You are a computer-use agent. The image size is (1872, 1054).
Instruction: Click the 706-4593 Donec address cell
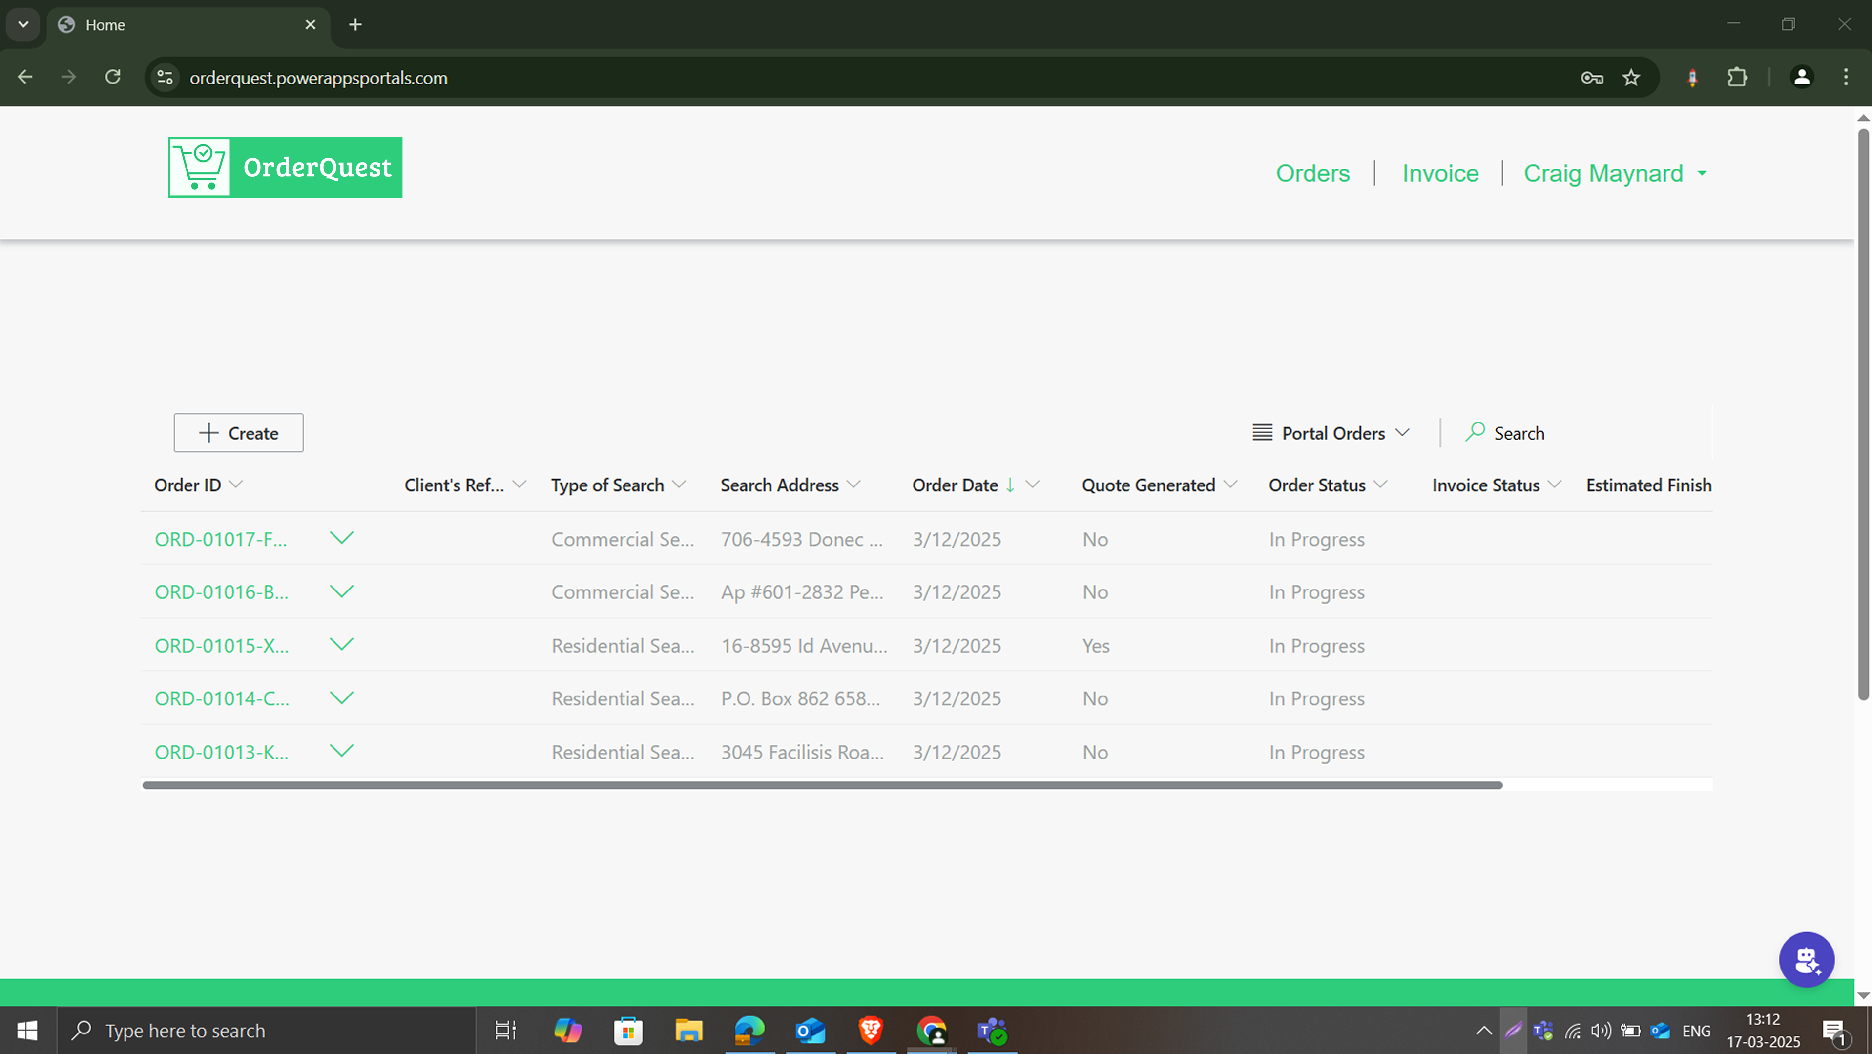click(x=802, y=539)
